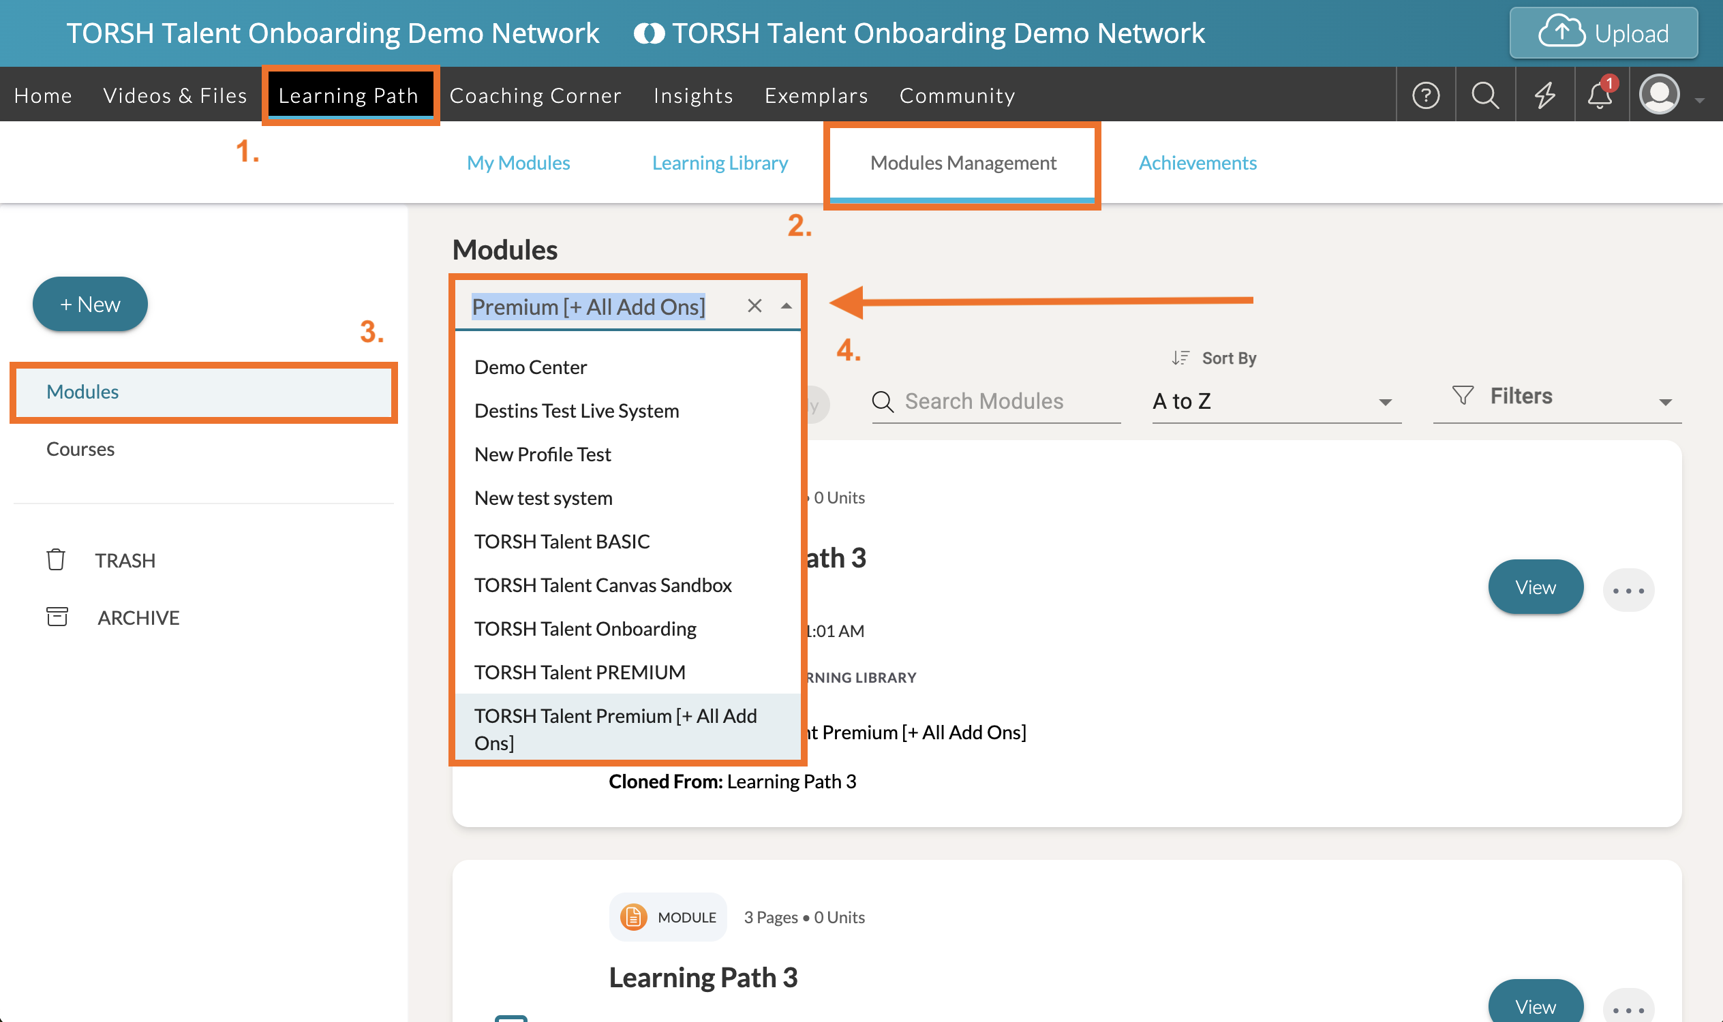Viewport: 1723px width, 1022px height.
Task: Open the lightning bolt quick actions icon
Action: [1544, 95]
